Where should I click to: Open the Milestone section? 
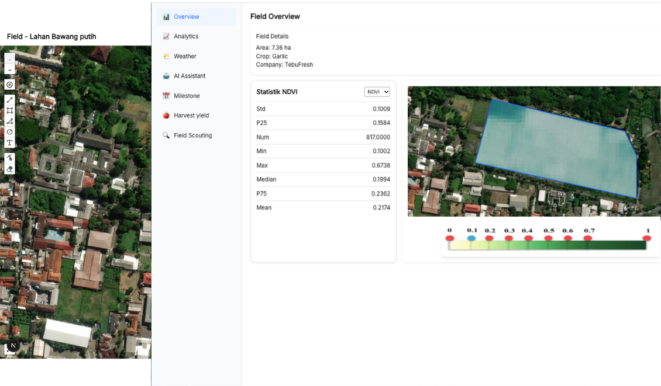(187, 96)
